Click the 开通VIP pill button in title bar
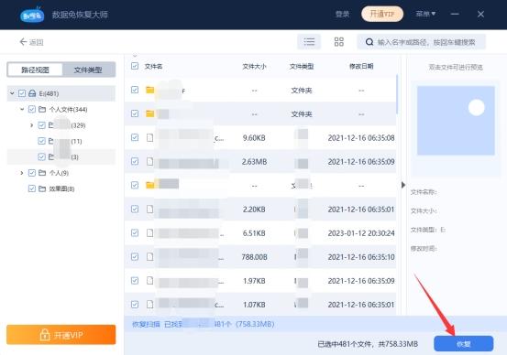The width and height of the screenshot is (507, 355). click(382, 14)
